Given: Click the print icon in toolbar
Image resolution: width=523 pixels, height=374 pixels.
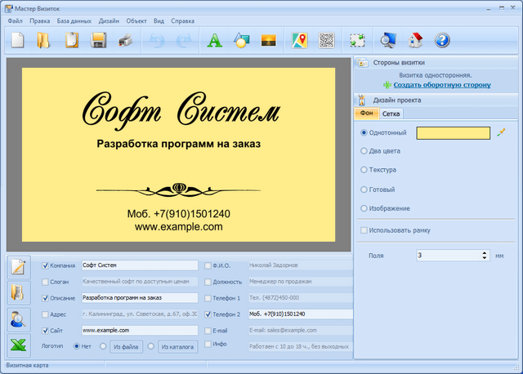Looking at the screenshot, I should 125,39.
